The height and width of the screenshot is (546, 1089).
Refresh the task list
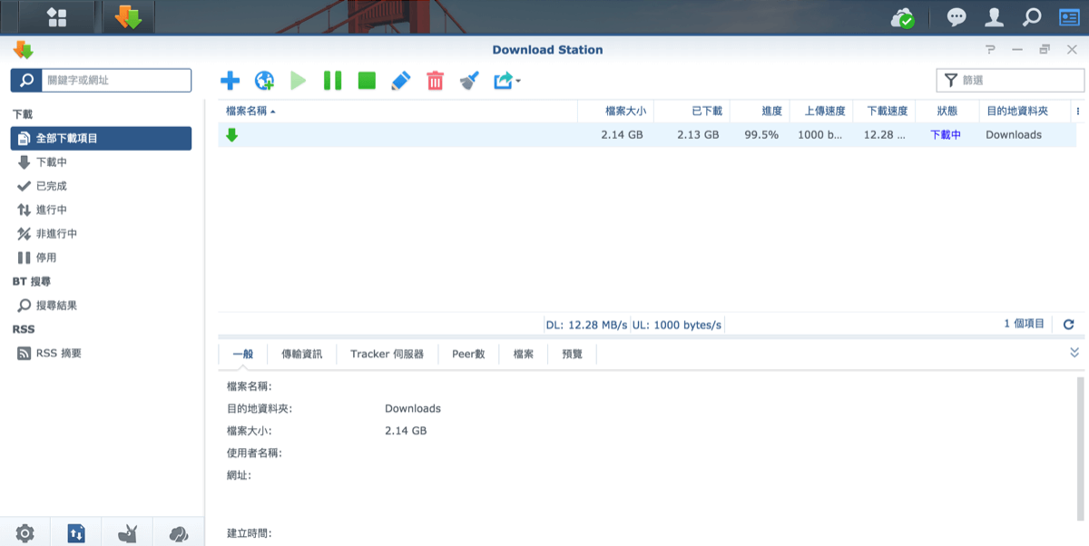[1068, 324]
